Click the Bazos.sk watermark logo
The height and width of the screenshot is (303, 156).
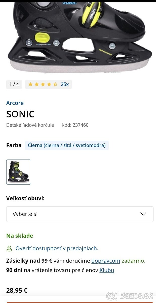coord(130,295)
